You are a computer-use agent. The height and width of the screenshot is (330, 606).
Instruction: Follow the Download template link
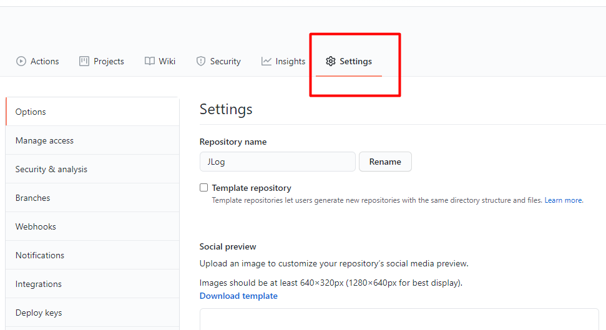(x=238, y=296)
